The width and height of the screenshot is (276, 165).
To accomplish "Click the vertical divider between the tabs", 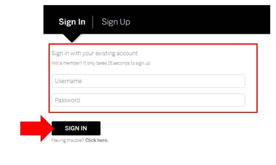I will (93, 22).
